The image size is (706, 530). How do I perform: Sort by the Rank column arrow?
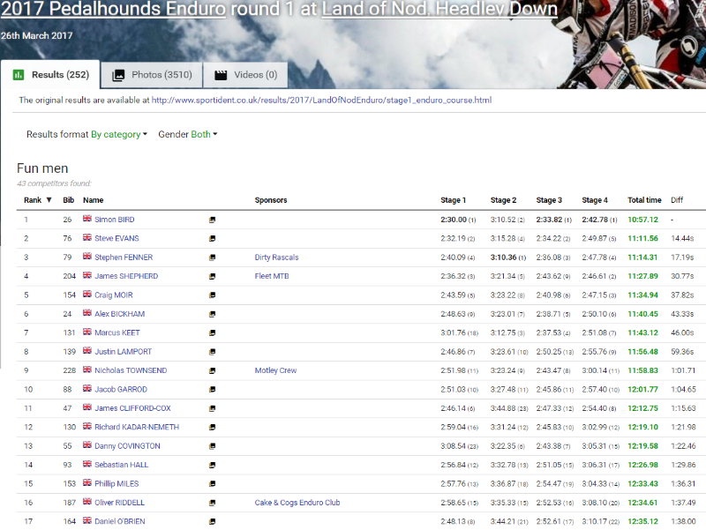click(49, 200)
